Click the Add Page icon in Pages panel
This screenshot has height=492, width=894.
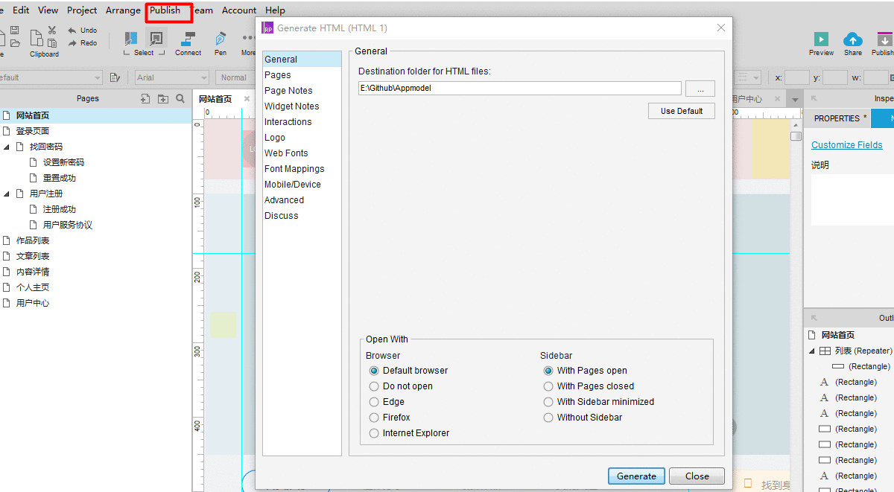[x=145, y=98]
